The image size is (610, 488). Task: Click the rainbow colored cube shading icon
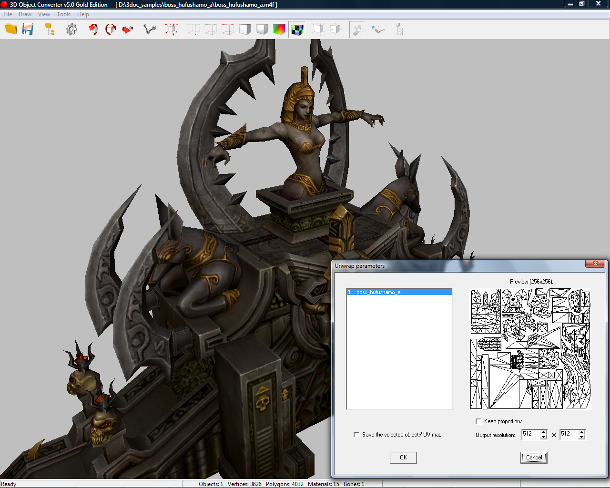(x=279, y=30)
